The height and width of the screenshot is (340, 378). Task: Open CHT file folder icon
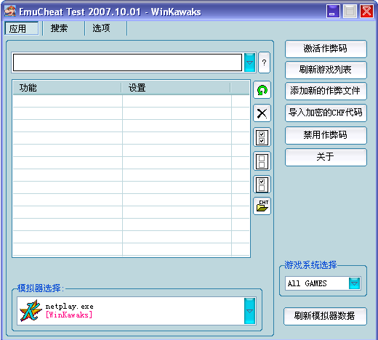point(262,206)
